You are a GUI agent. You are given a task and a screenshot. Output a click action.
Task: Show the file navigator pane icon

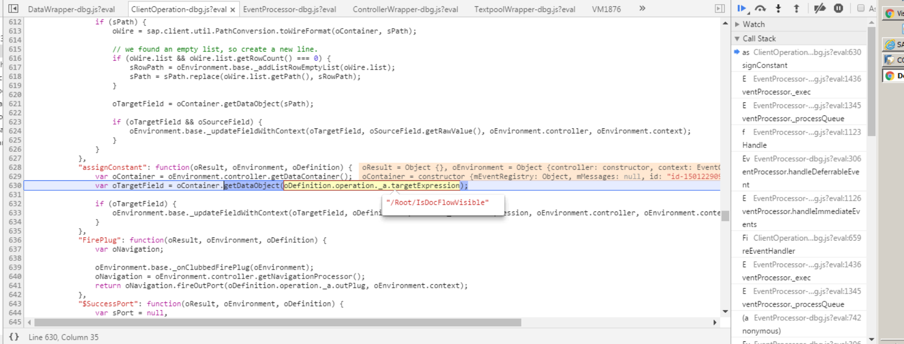tap(14, 8)
